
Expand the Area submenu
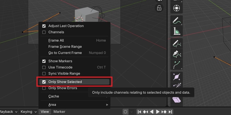click(74, 105)
